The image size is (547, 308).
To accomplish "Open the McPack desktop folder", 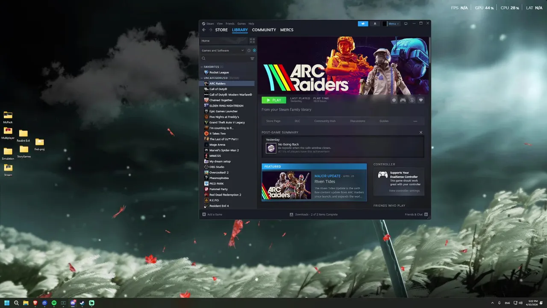I will tap(8, 117).
